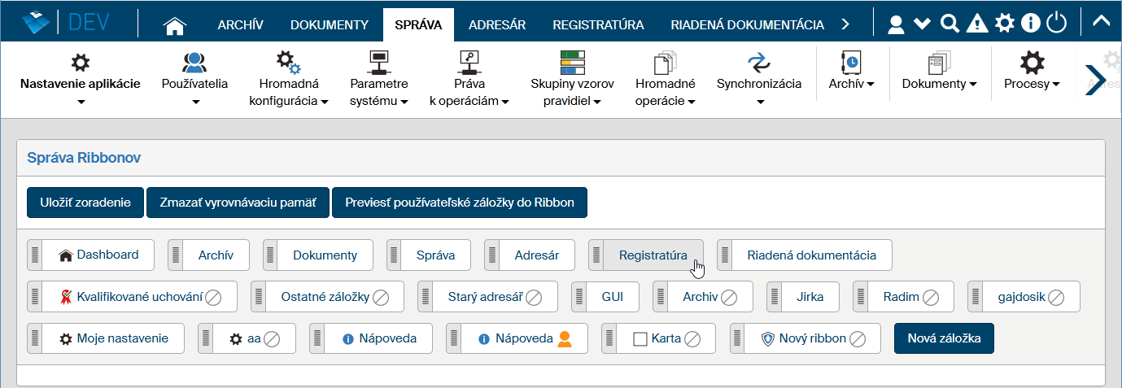Click the warning triangle alert icon
The height and width of the screenshot is (388, 1122).
(977, 24)
